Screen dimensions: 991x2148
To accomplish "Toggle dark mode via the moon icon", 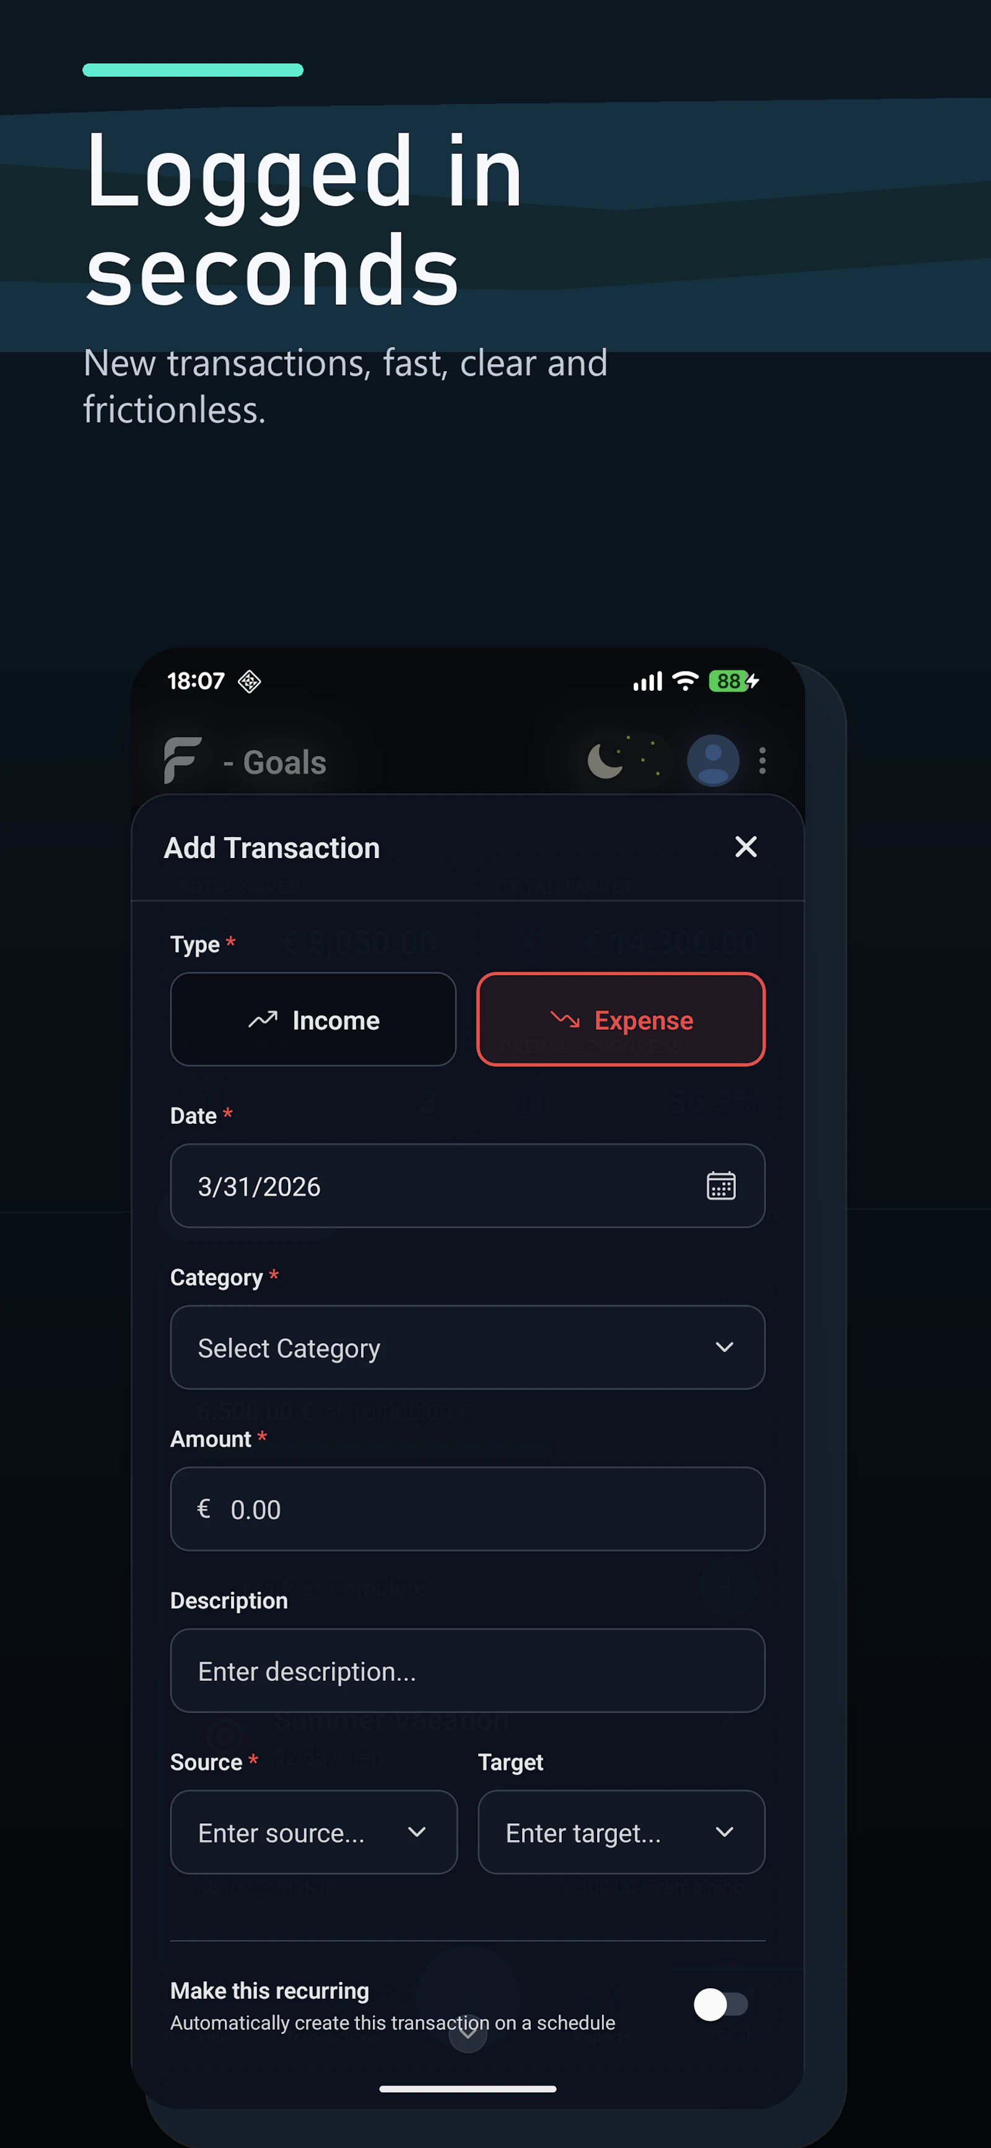I will click(x=606, y=760).
